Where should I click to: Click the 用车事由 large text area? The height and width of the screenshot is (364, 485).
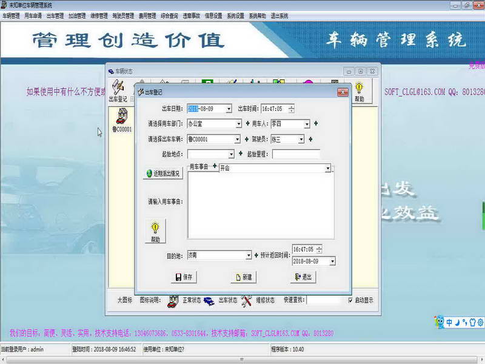(261, 206)
